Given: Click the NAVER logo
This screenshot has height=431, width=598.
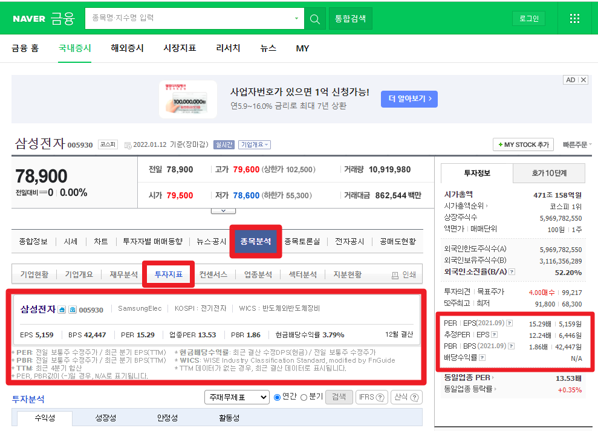Looking at the screenshot, I should tap(29, 19).
